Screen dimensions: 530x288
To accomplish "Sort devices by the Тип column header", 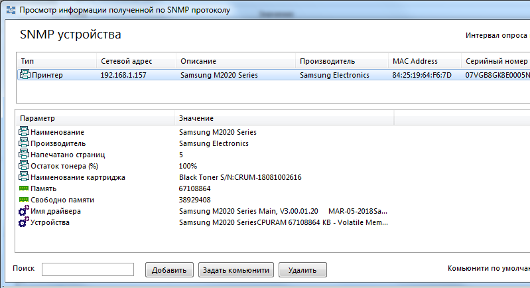I will coord(56,61).
